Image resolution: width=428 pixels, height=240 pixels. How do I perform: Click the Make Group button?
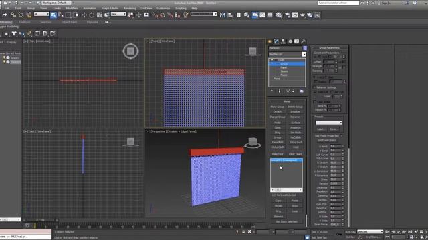[277, 107]
